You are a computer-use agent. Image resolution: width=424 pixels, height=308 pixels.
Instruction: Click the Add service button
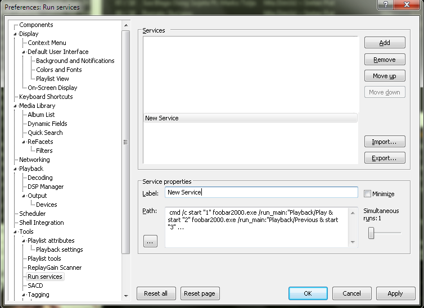[x=385, y=43]
